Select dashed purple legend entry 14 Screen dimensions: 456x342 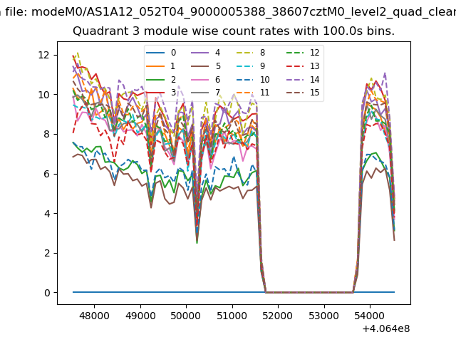[294, 80]
